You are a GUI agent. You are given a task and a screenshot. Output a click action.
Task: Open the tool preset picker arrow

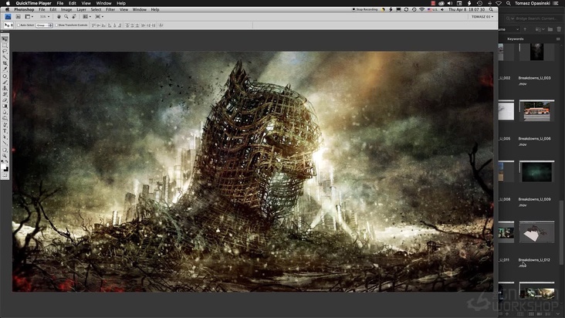click(x=12, y=25)
